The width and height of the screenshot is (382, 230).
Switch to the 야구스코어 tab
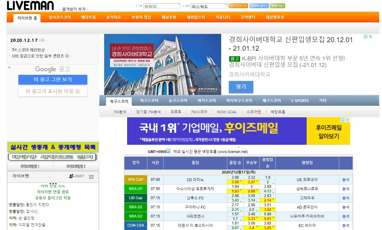[149, 100]
